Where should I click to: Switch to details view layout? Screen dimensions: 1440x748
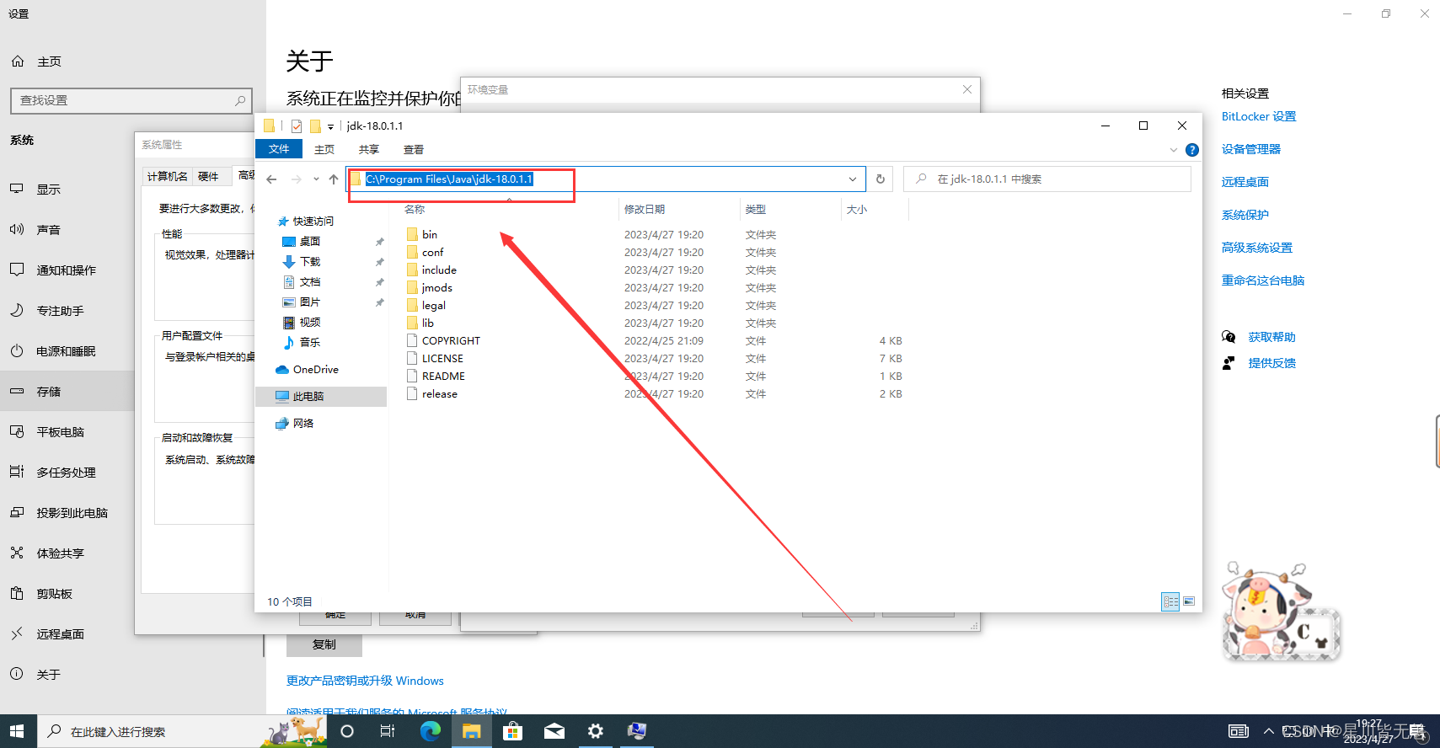point(1170,601)
